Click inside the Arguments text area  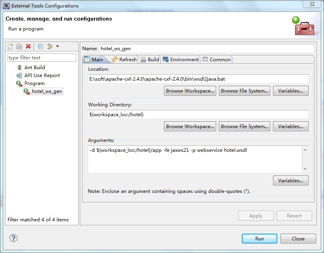point(195,159)
